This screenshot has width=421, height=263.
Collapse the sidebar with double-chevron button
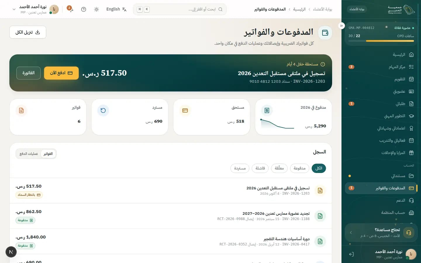[341, 26]
